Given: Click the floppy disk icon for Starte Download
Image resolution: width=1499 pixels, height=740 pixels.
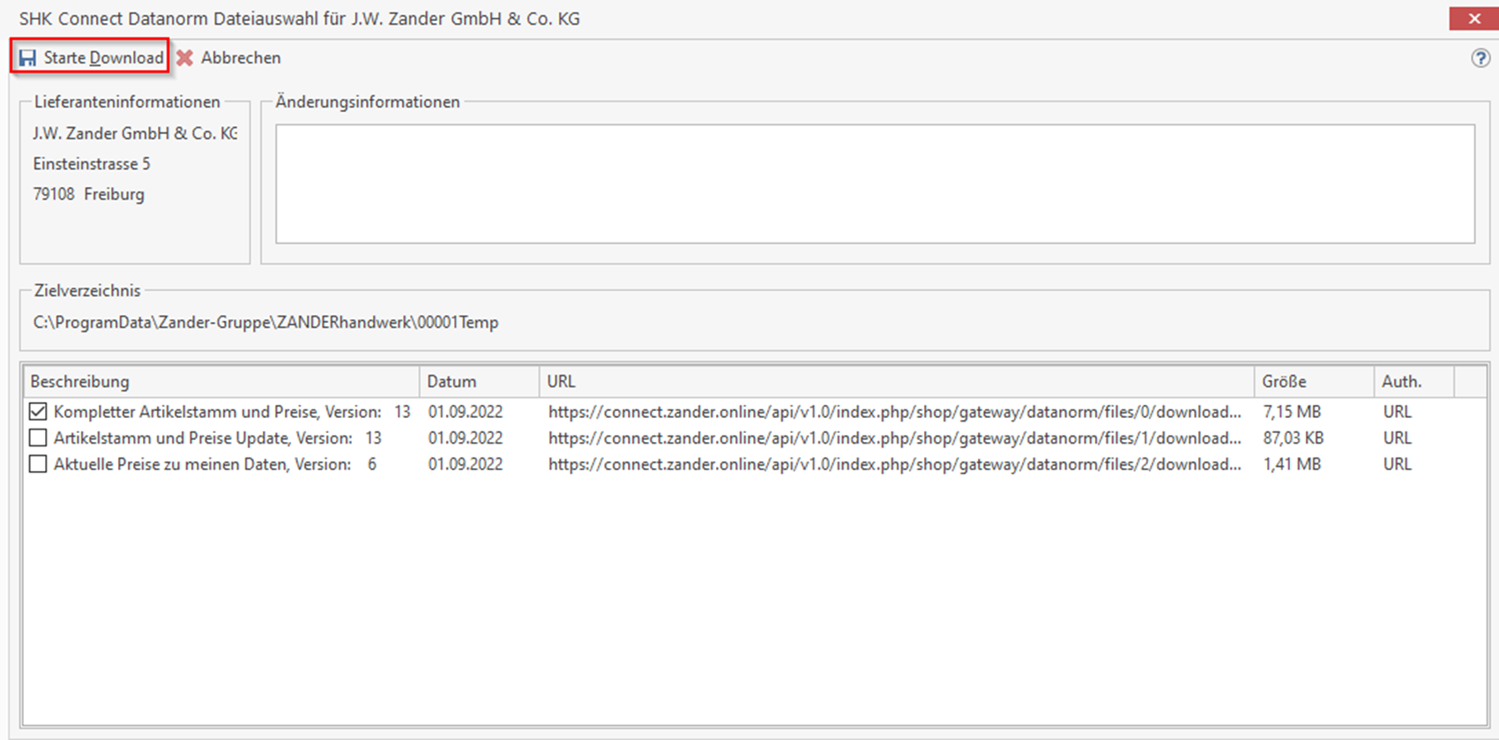Looking at the screenshot, I should tap(28, 58).
